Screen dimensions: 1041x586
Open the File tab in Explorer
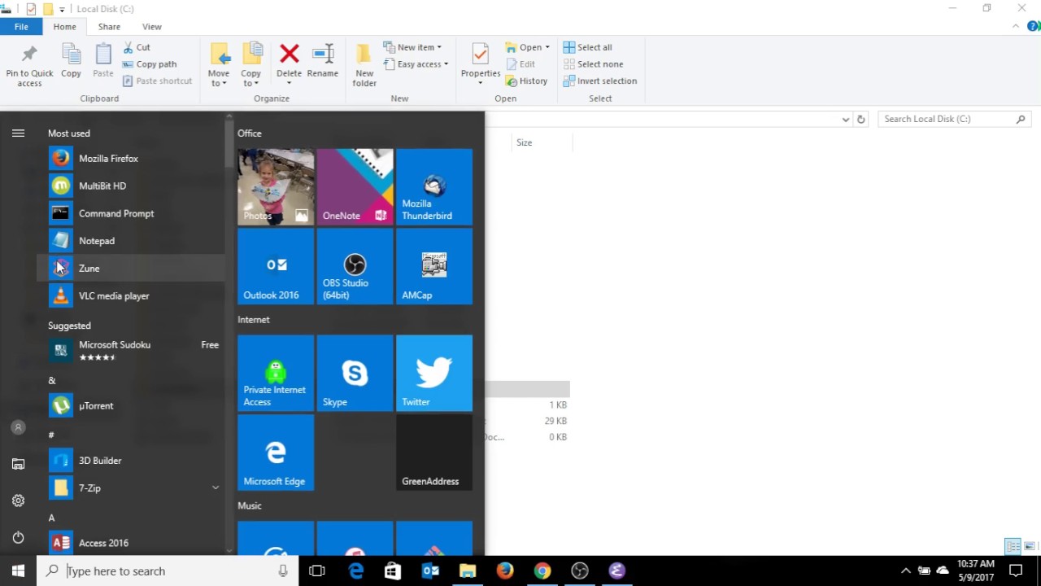click(x=21, y=27)
